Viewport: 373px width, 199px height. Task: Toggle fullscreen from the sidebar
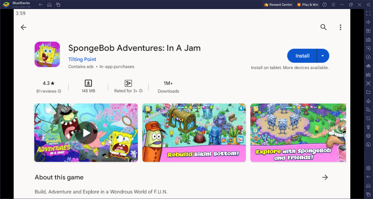click(x=368, y=13)
